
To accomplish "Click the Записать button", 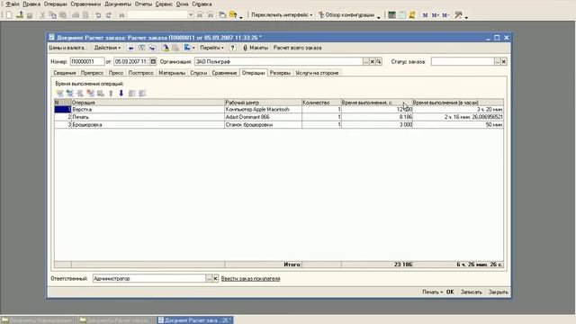I will pyautogui.click(x=471, y=292).
